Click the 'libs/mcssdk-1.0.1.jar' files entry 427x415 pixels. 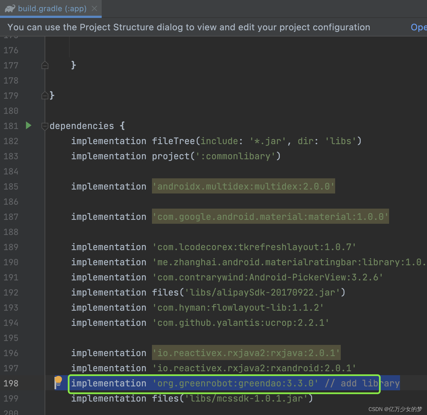[x=244, y=398]
